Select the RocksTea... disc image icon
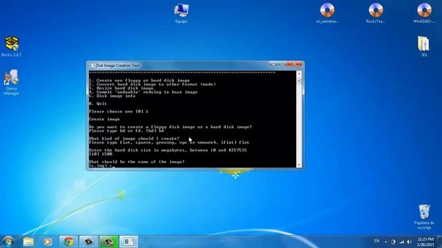This screenshot has height=248, width=442. click(x=376, y=13)
